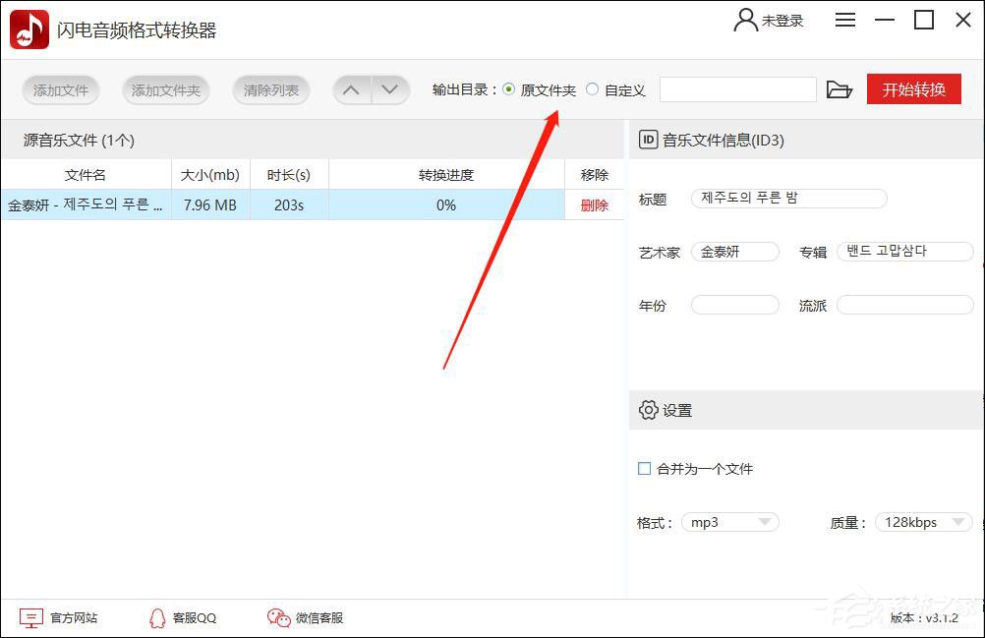This screenshot has width=985, height=638.
Task: Open the hamburger menu in title bar
Action: tap(844, 20)
